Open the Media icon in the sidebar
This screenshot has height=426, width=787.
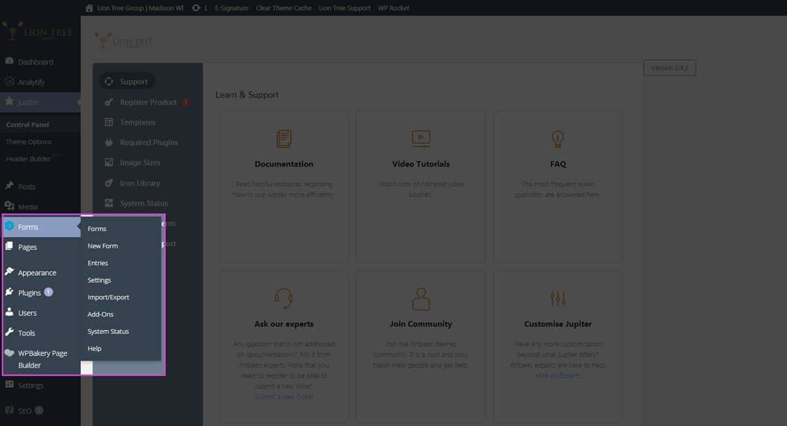coord(9,206)
